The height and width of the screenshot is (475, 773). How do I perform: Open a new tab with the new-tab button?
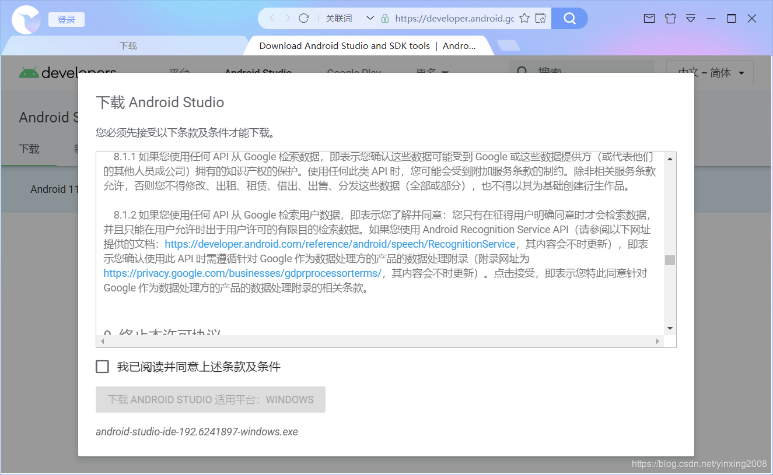[508, 45]
